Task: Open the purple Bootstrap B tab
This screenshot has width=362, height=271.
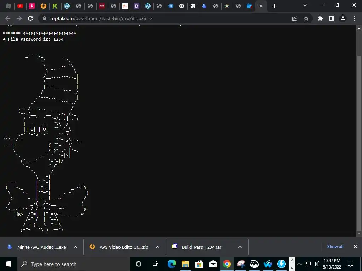Action: [136, 6]
